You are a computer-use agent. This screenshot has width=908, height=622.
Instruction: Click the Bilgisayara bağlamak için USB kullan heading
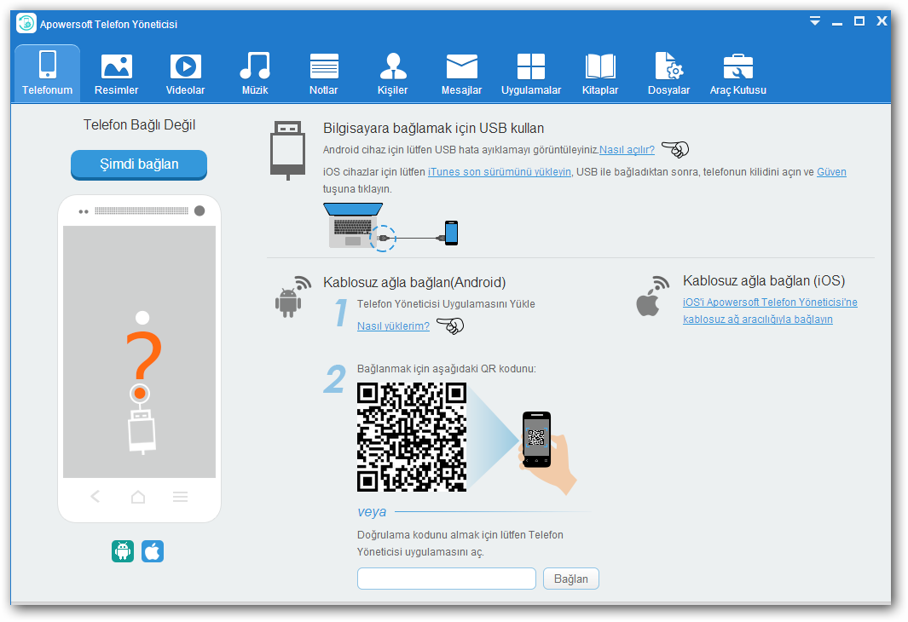(x=434, y=129)
